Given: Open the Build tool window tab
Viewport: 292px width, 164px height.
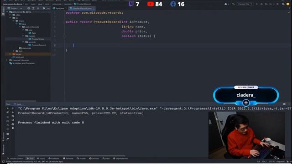Looking at the screenshot, I should 106,159.
